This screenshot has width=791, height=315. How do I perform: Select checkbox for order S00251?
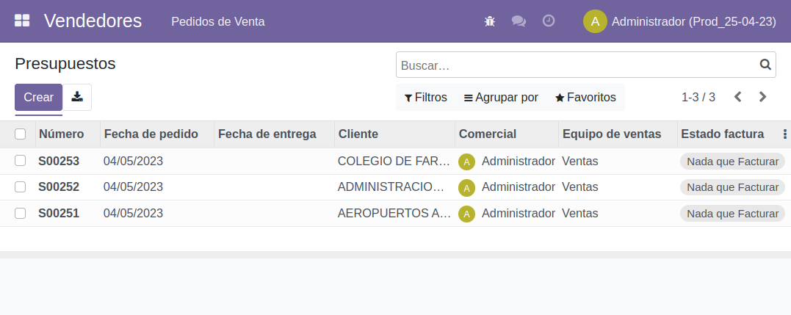21,214
